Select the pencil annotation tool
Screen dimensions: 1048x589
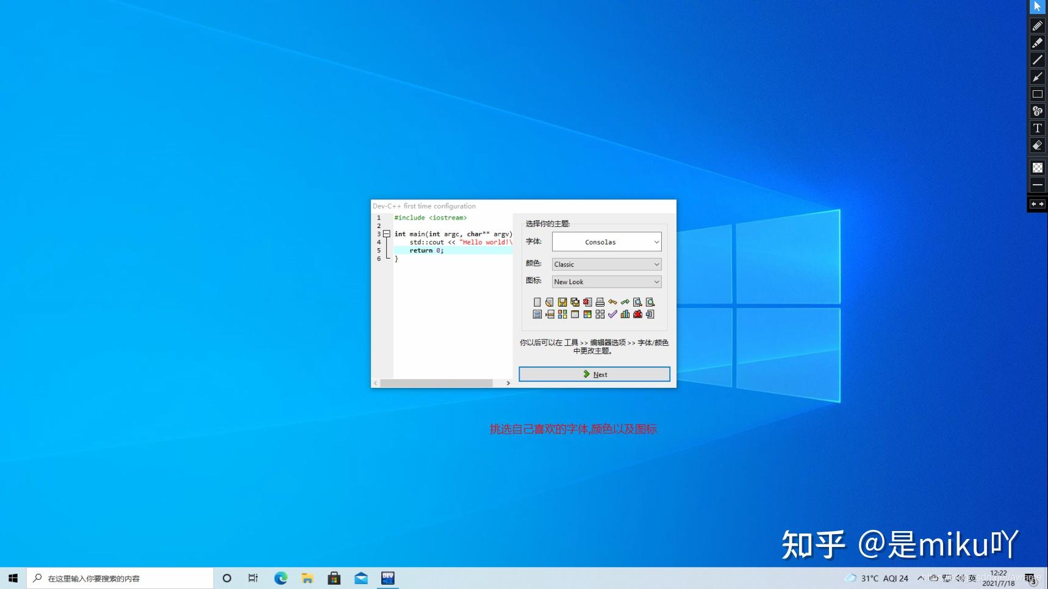[x=1038, y=25]
